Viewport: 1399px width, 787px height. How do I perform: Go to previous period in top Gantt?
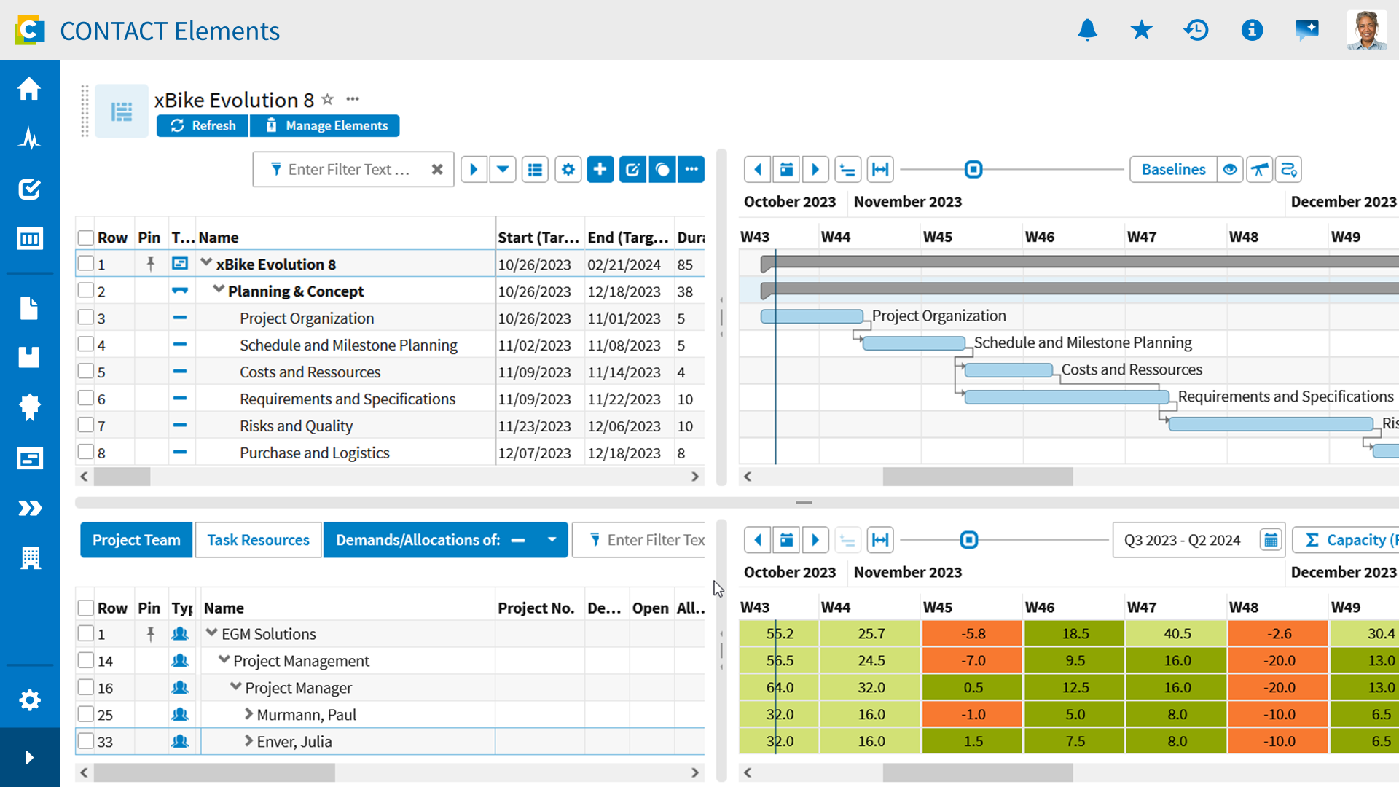758,169
